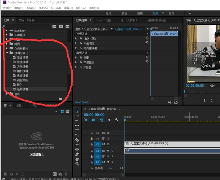Mute audio track A1
The width and height of the screenshot is (220, 180).
(108, 151)
